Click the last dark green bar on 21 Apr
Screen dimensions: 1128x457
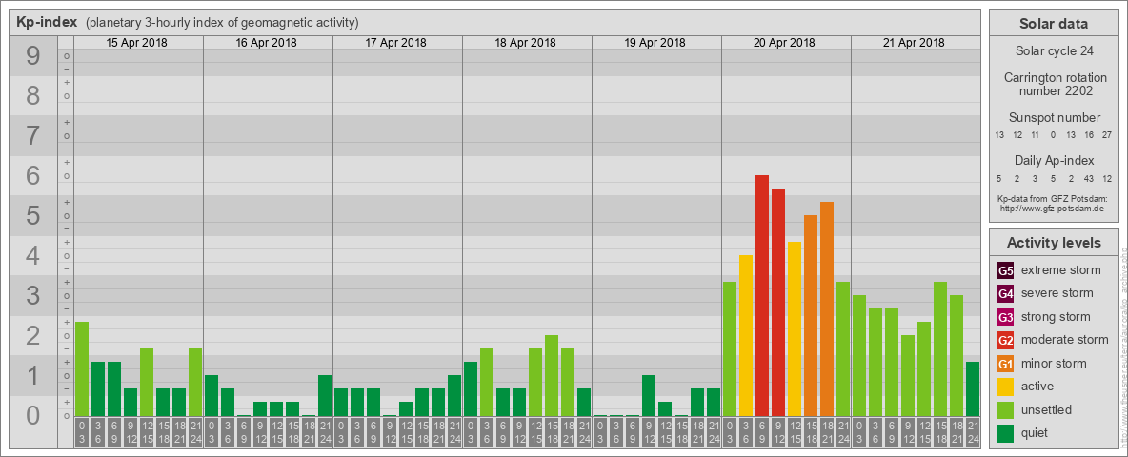(972, 388)
